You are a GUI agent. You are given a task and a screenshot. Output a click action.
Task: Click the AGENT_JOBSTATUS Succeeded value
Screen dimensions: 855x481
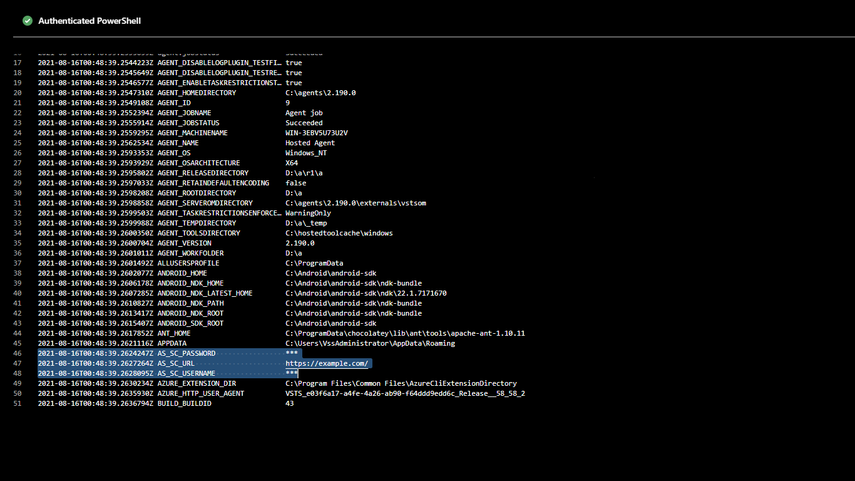click(304, 123)
